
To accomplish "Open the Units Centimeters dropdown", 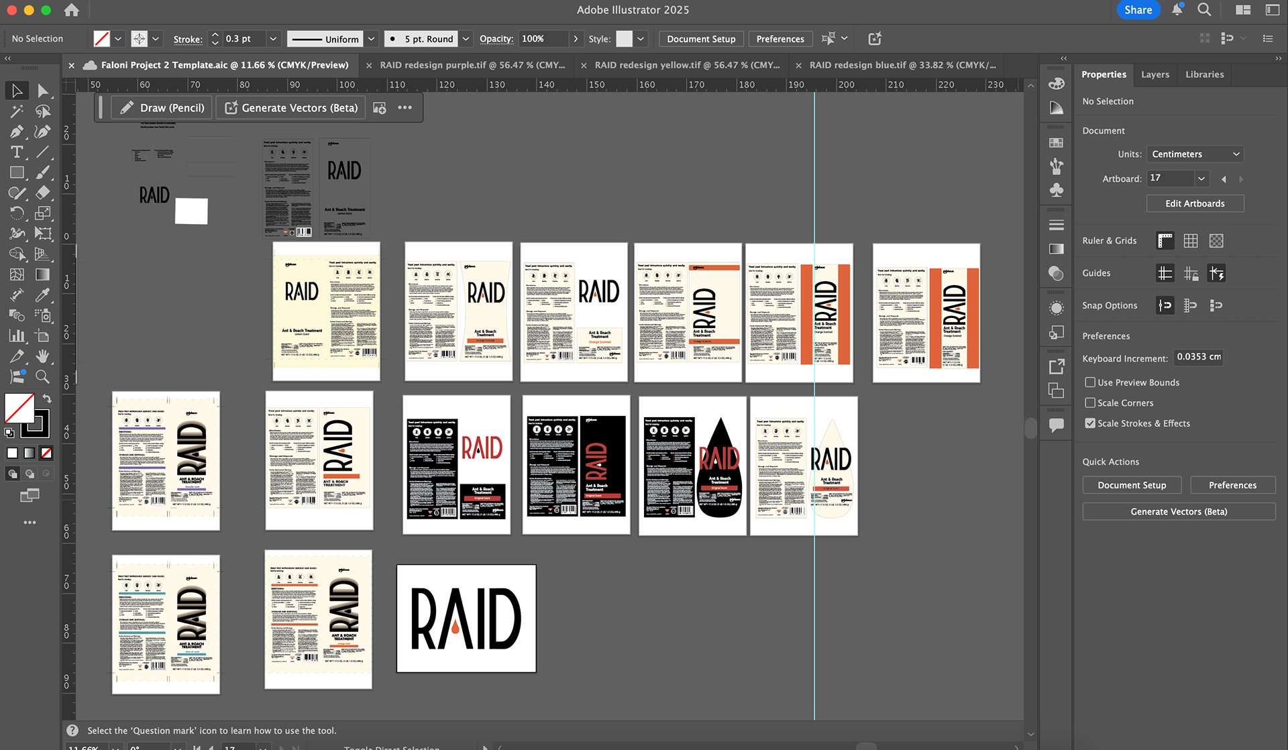I will [x=1195, y=154].
